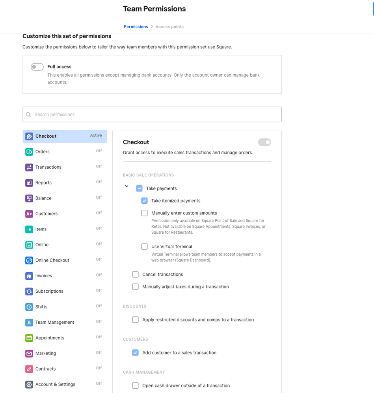
Task: Uncheck Take itemized payments
Action: 144,201
